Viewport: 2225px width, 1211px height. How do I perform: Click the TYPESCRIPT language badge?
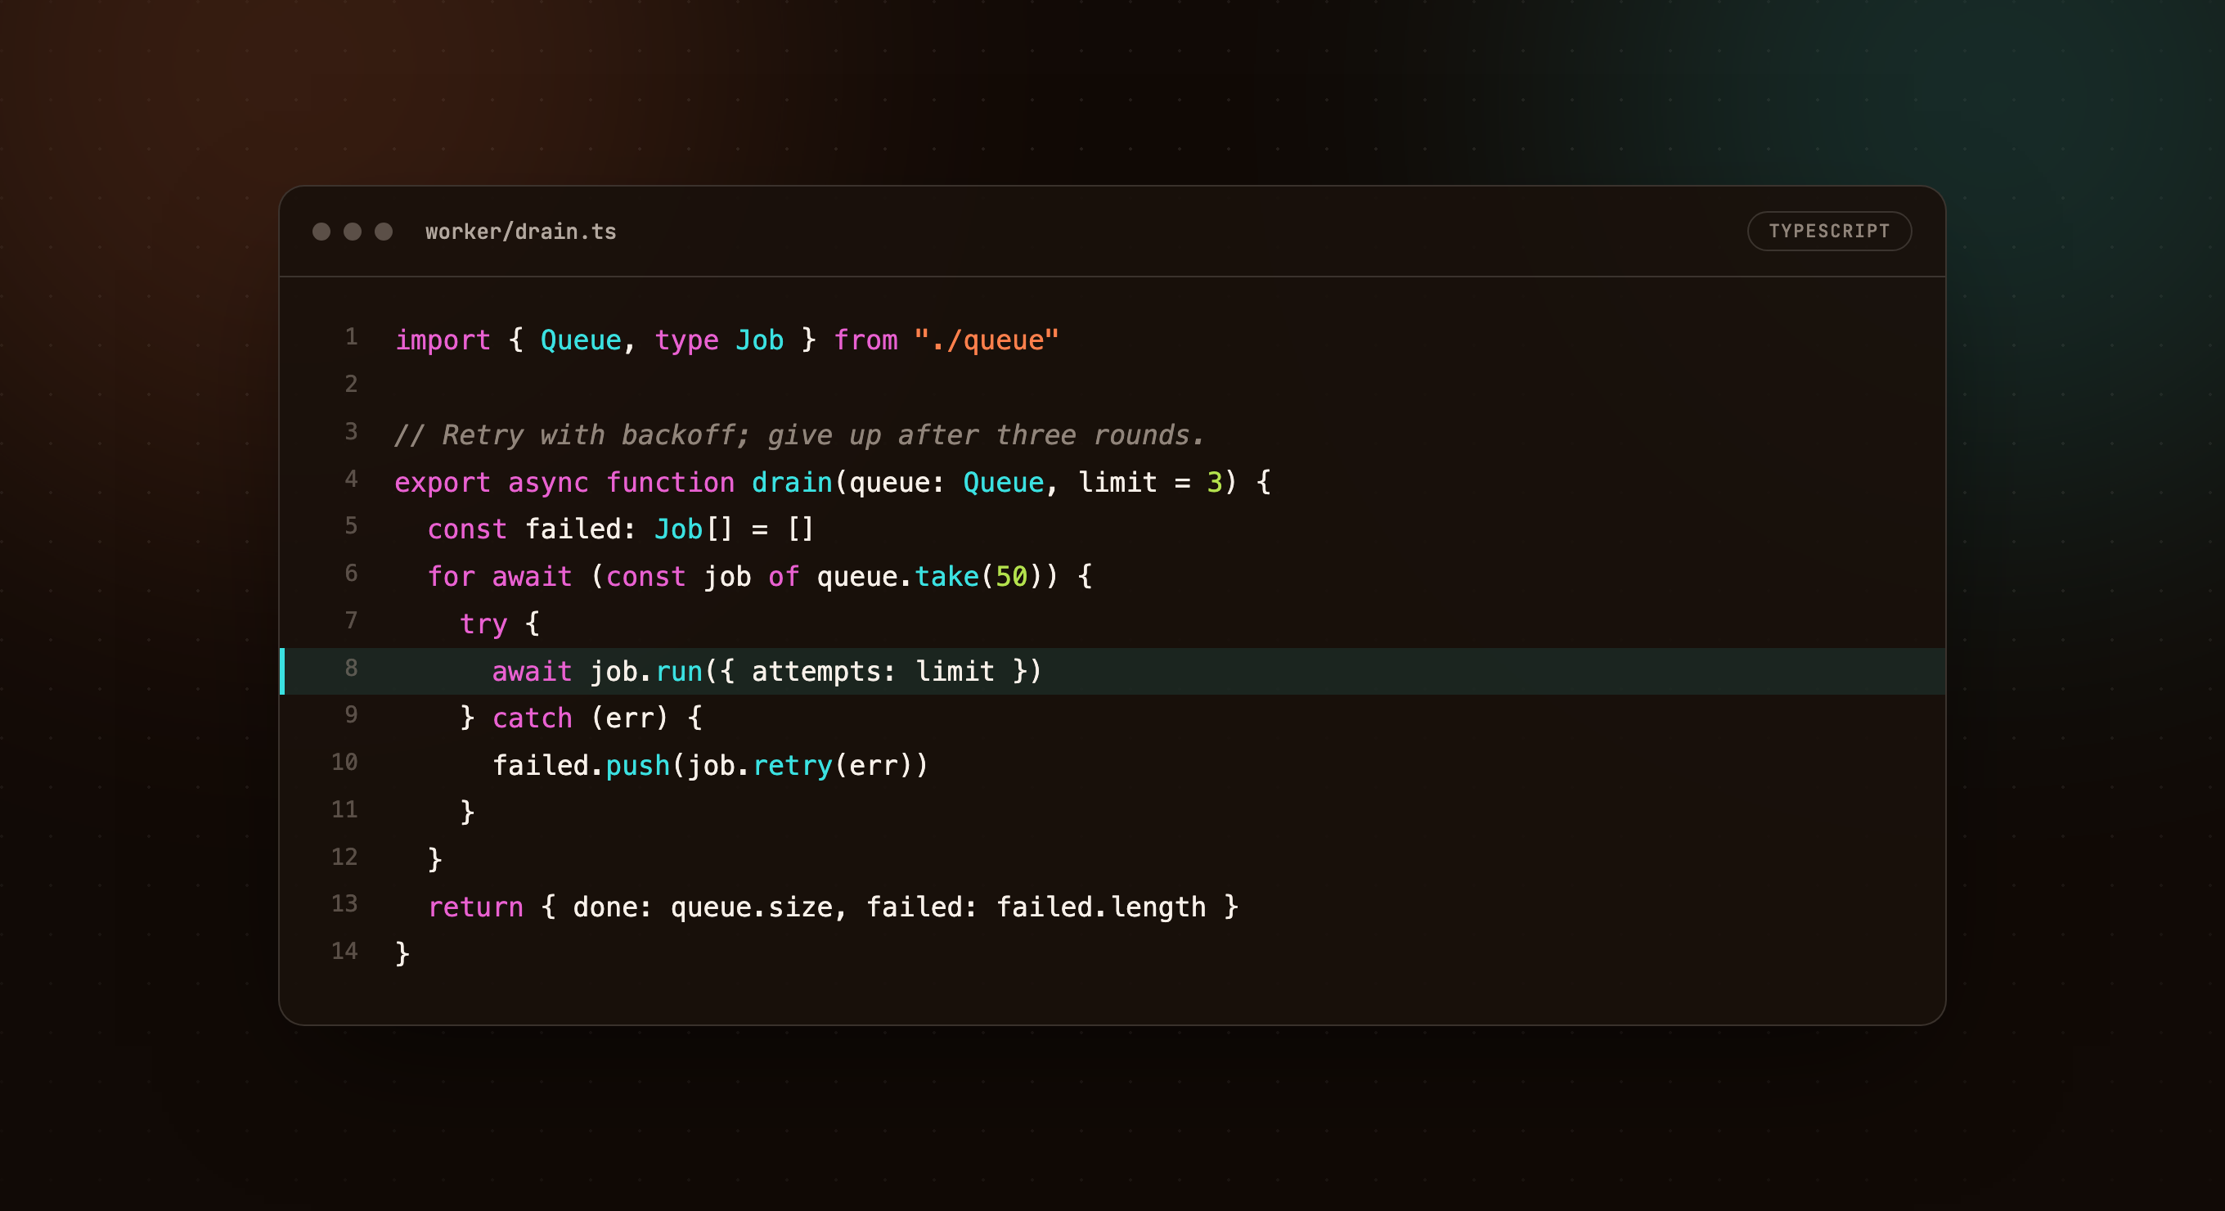pos(1829,232)
